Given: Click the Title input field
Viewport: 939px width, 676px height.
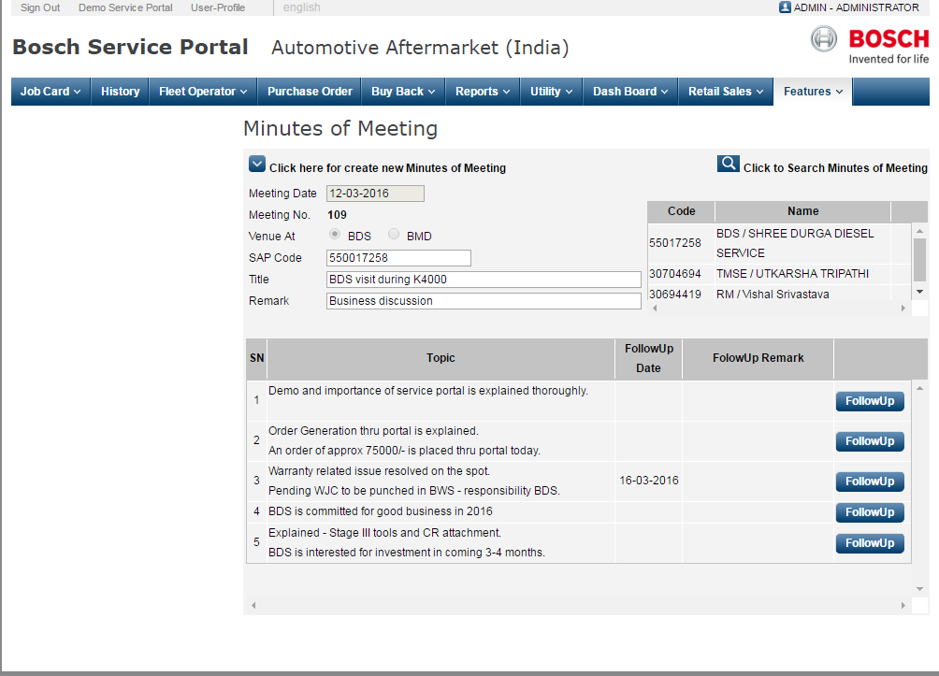Looking at the screenshot, I should (x=484, y=280).
